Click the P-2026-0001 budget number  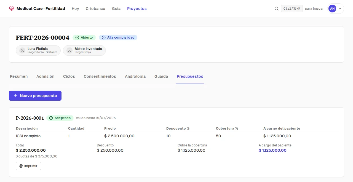[x=30, y=118]
